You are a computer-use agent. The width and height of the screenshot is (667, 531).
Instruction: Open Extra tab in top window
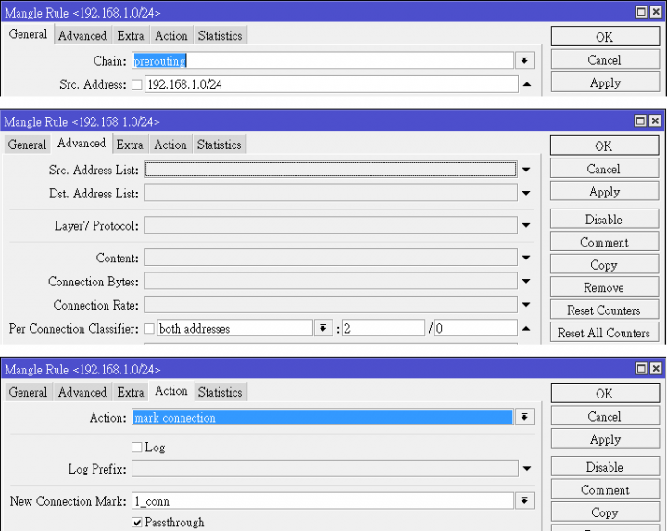click(131, 36)
